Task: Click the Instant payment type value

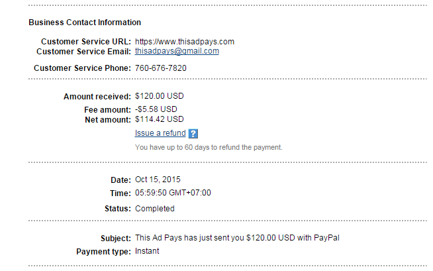Action: coord(147,251)
